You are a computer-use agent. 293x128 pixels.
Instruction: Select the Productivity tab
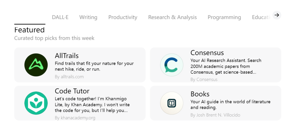[123, 17]
